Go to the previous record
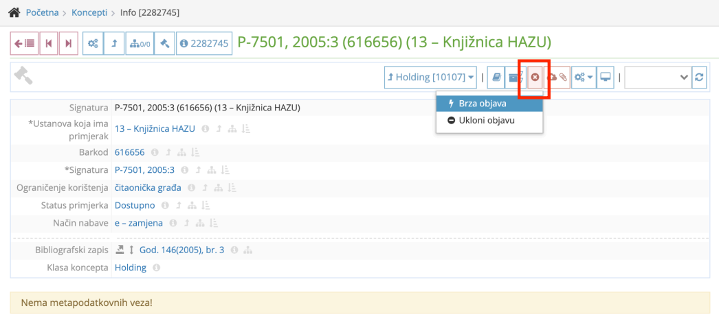 [x=48, y=43]
